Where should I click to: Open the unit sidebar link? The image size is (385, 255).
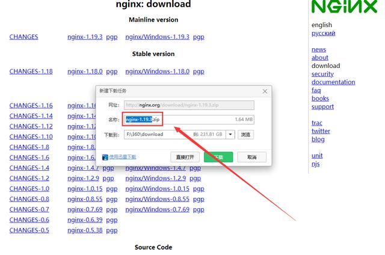pos(317,156)
